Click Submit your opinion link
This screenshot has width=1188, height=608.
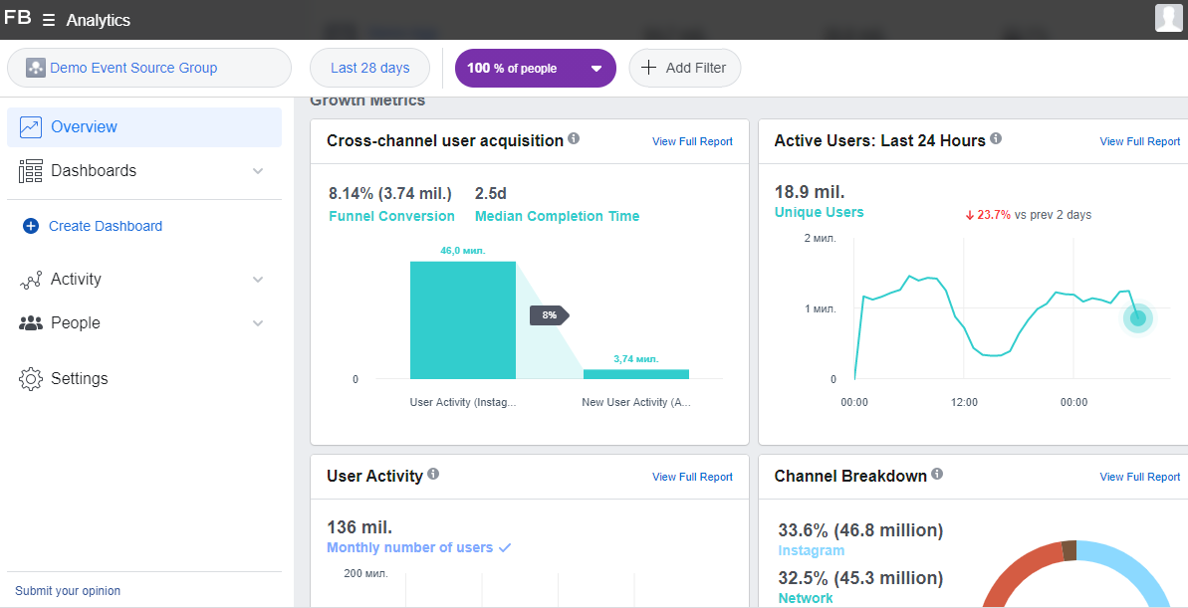coord(68,591)
